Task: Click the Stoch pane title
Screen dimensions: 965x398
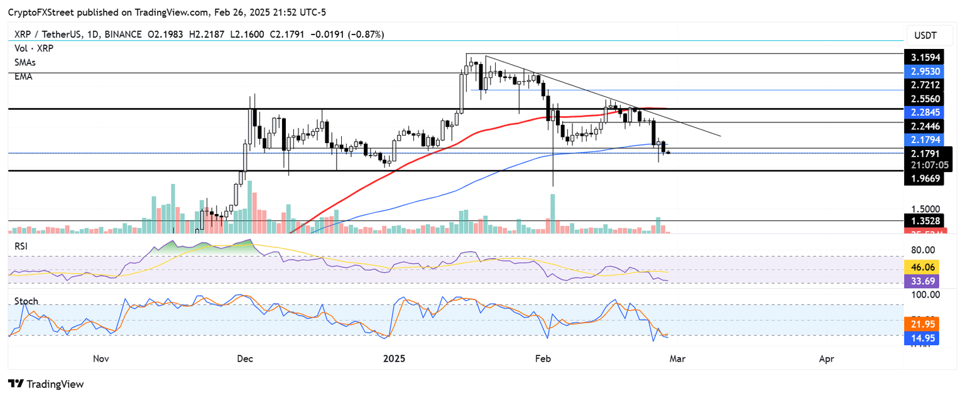Action: pos(26,301)
